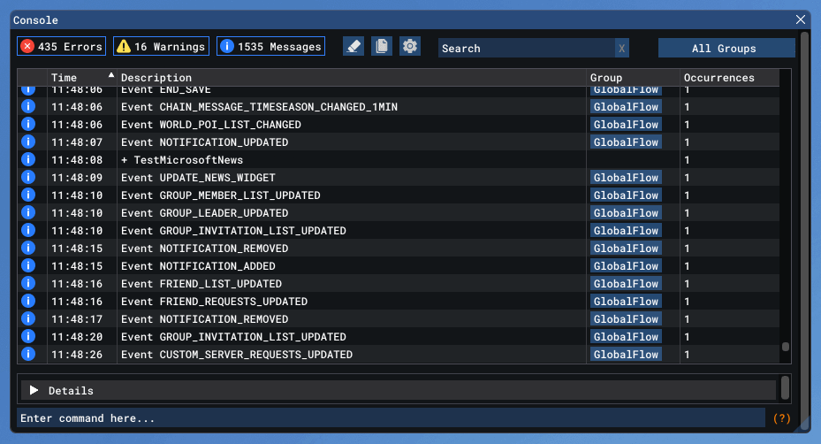Click the Enter command here input

tap(391, 417)
